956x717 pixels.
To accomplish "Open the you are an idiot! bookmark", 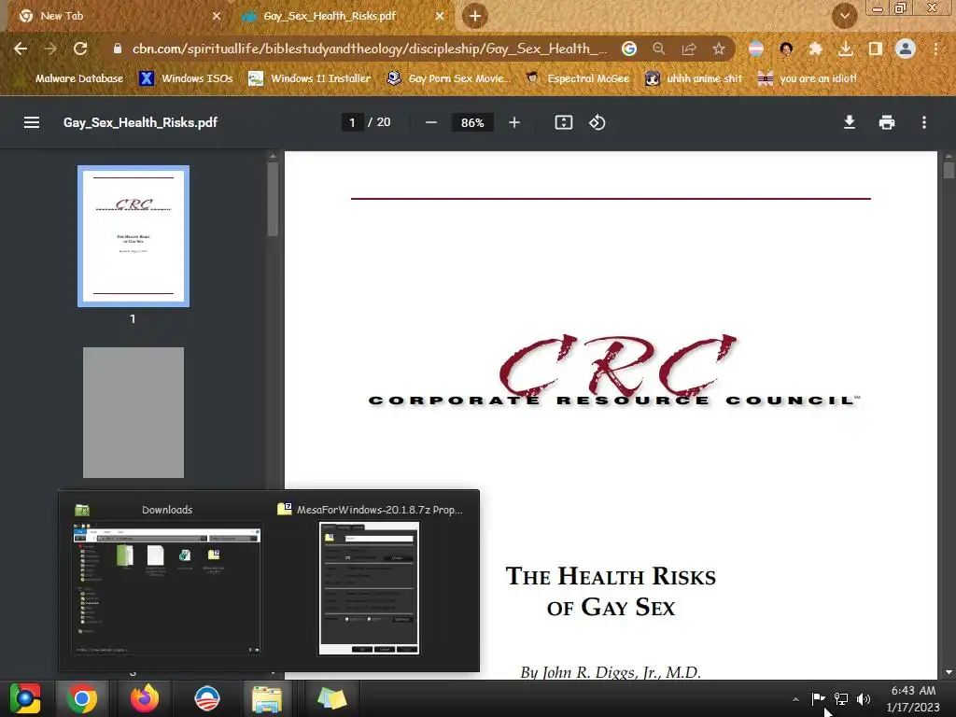I will [x=807, y=78].
